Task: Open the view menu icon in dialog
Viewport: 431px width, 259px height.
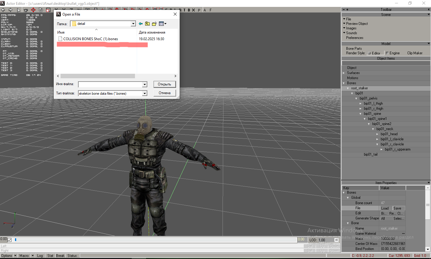Action: coord(163,24)
